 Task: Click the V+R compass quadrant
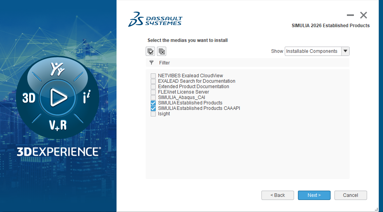pos(57,125)
